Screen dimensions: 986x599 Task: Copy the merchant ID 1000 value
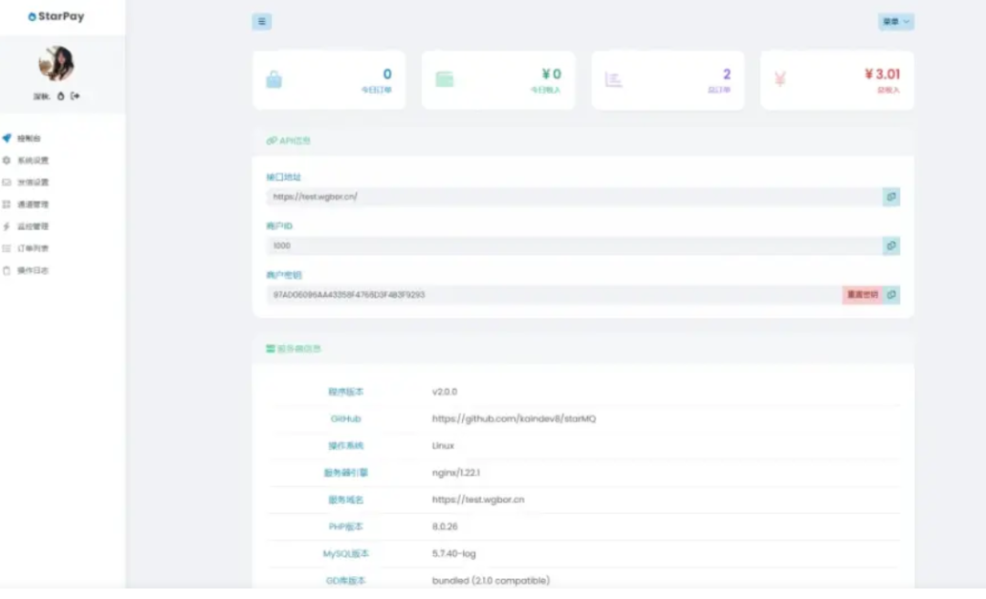pyautogui.click(x=891, y=246)
